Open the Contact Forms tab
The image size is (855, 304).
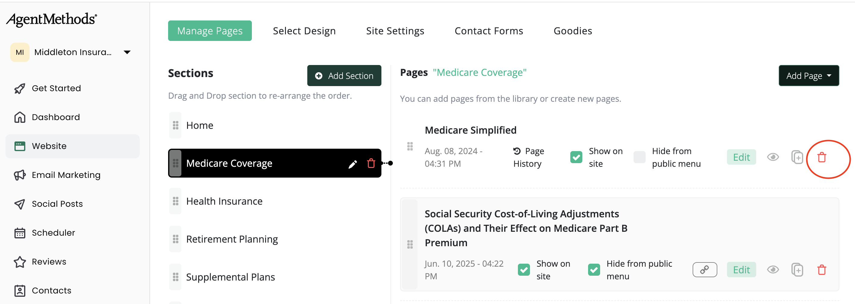click(x=489, y=31)
